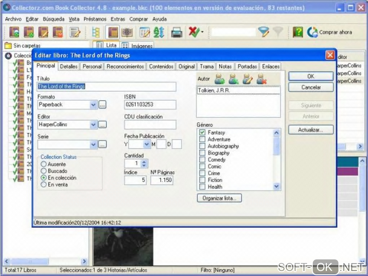Click the add book manually icon
This screenshot has width=368, height=276.
29,32
